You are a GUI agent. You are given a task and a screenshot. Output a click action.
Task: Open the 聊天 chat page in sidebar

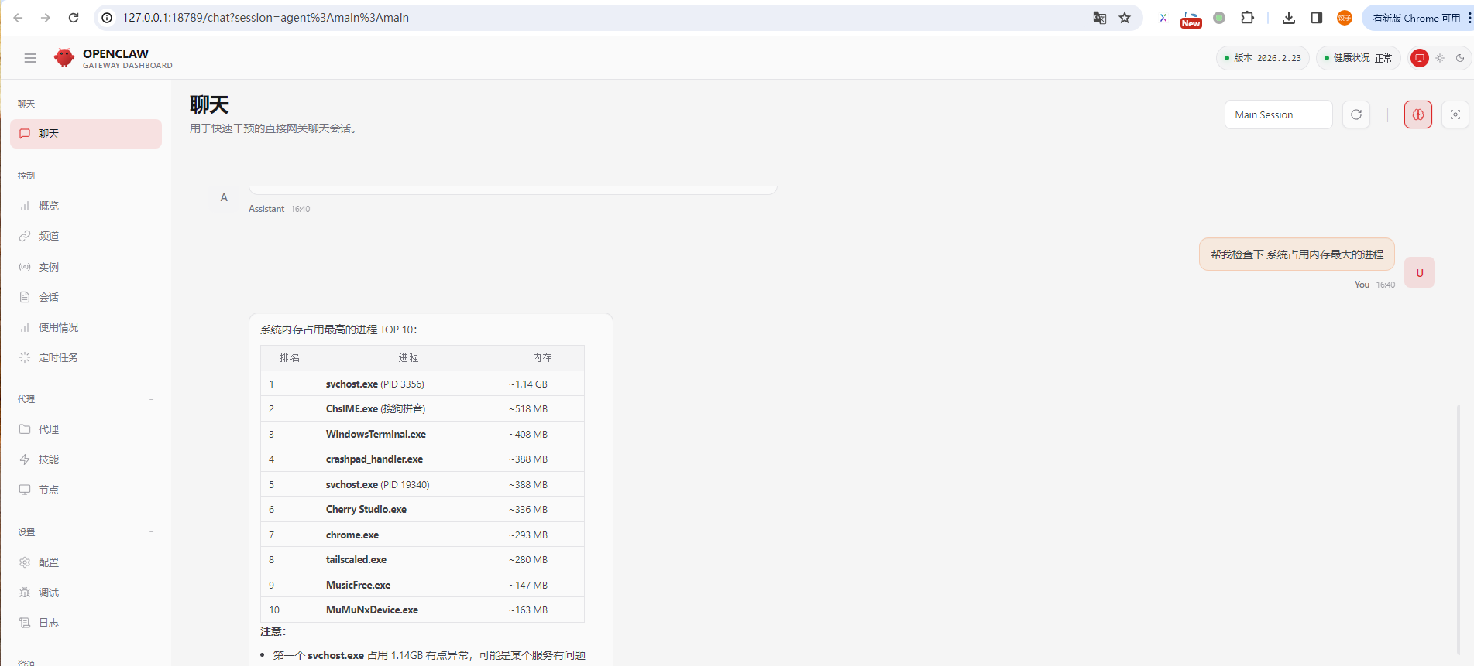click(x=86, y=134)
